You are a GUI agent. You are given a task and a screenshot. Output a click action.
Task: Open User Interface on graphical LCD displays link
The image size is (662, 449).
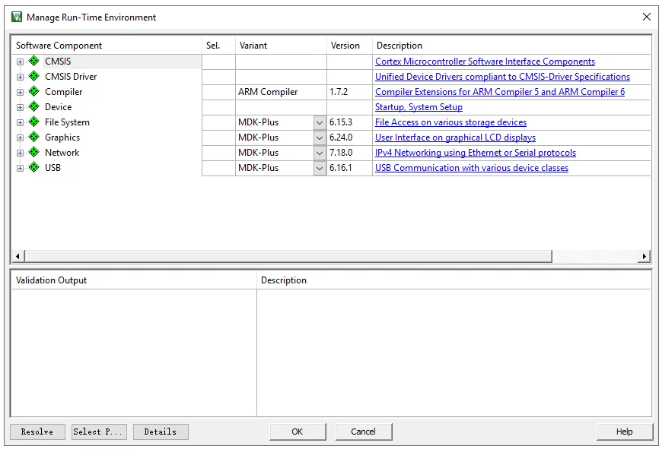pos(455,138)
